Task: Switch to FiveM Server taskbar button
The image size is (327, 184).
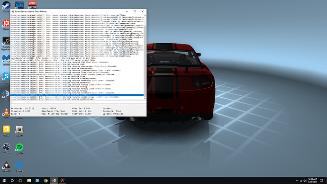Action: point(54,181)
